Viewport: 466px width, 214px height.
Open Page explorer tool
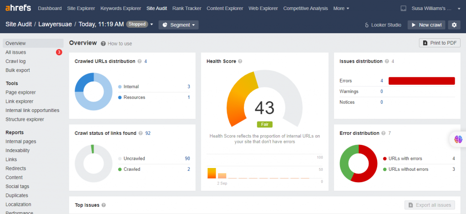coord(20,92)
